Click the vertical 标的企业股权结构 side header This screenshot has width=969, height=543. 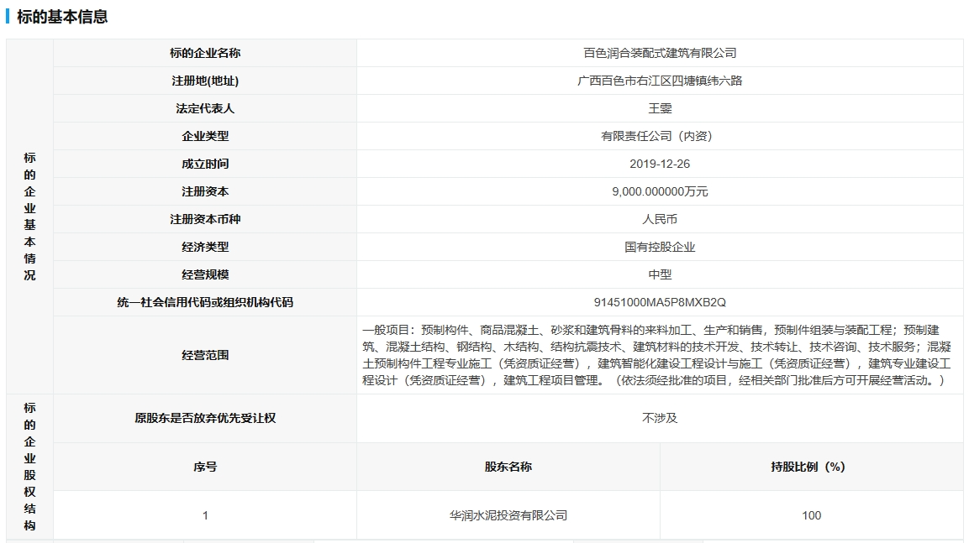click(x=29, y=467)
